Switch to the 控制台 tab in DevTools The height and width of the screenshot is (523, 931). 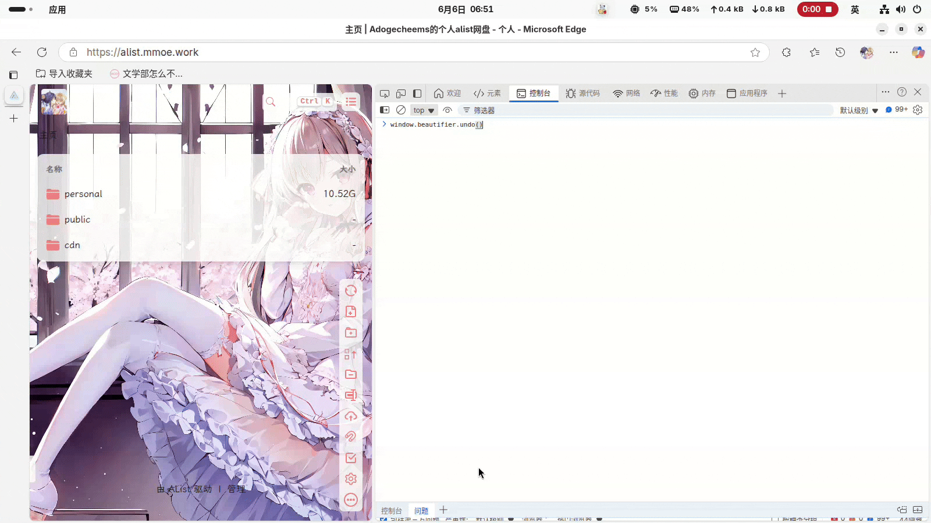(x=534, y=94)
